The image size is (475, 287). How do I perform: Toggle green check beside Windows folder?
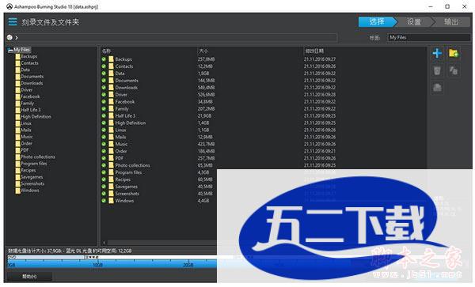click(x=104, y=201)
